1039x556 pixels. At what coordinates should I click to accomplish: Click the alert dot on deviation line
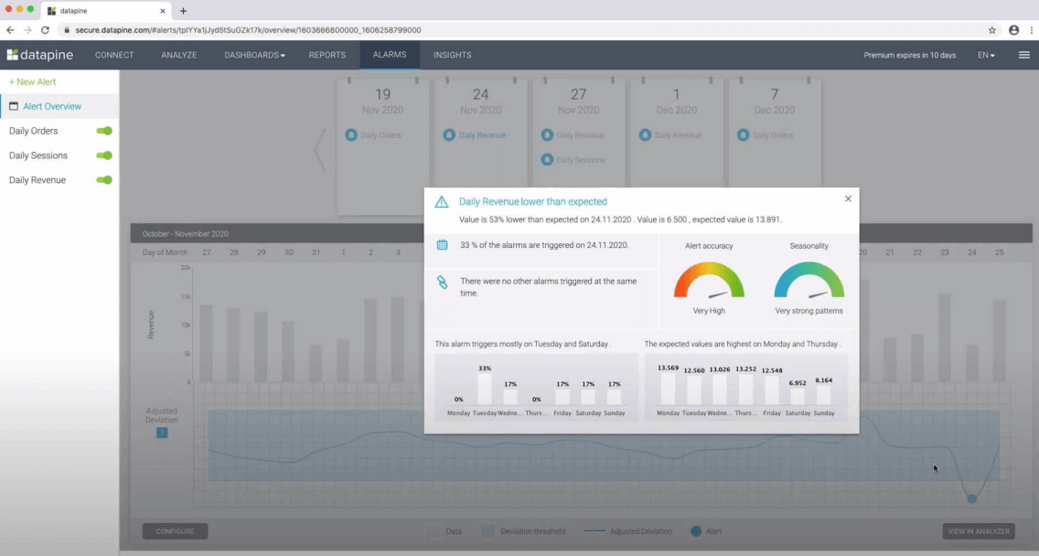pos(971,498)
